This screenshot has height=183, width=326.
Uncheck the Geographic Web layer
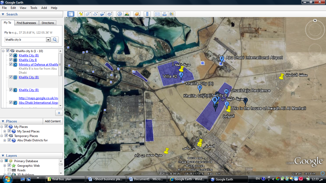click(9, 165)
